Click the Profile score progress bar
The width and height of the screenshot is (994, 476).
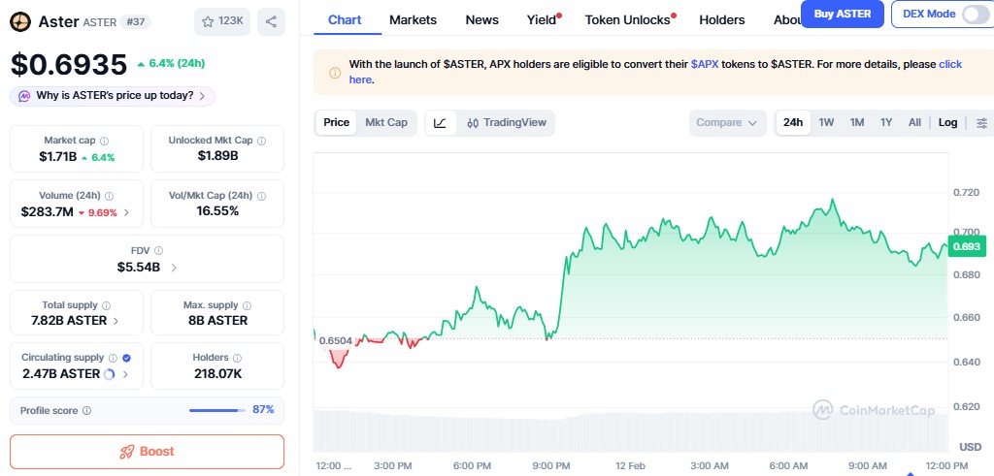click(x=216, y=410)
